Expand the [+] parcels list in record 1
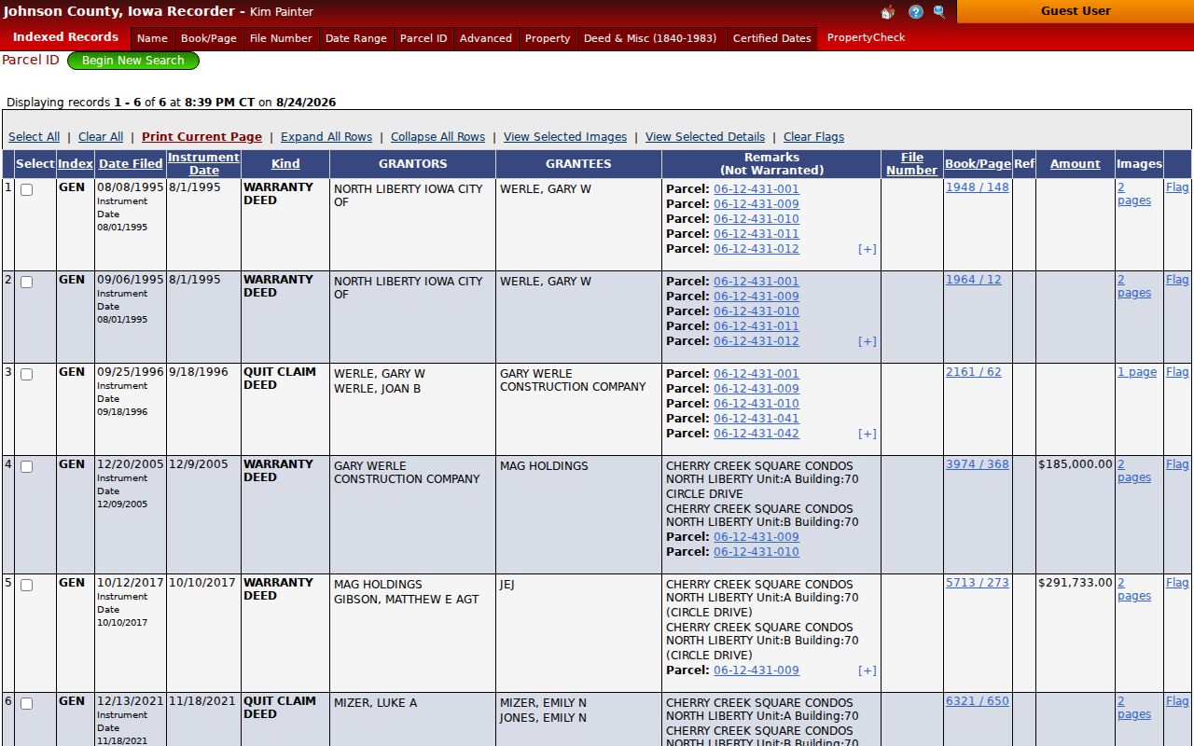The image size is (1194, 746). 868,249
